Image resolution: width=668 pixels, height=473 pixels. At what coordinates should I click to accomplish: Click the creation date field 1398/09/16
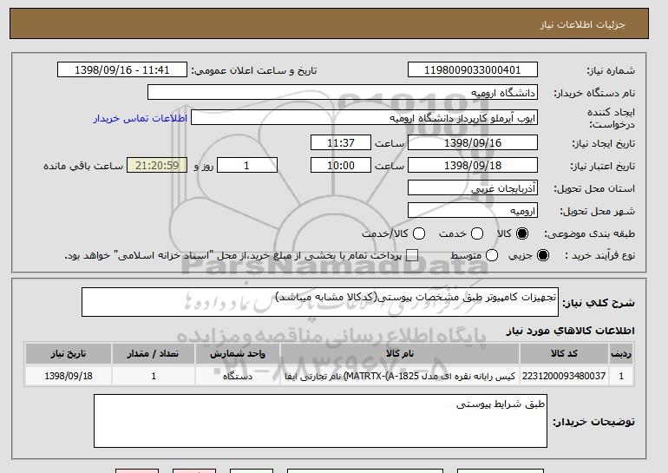473,142
